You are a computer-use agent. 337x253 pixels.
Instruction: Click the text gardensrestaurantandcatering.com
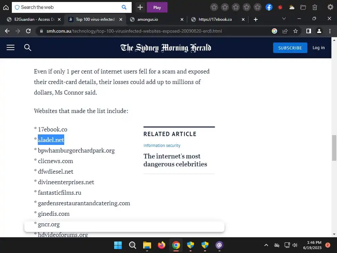pos(84,203)
